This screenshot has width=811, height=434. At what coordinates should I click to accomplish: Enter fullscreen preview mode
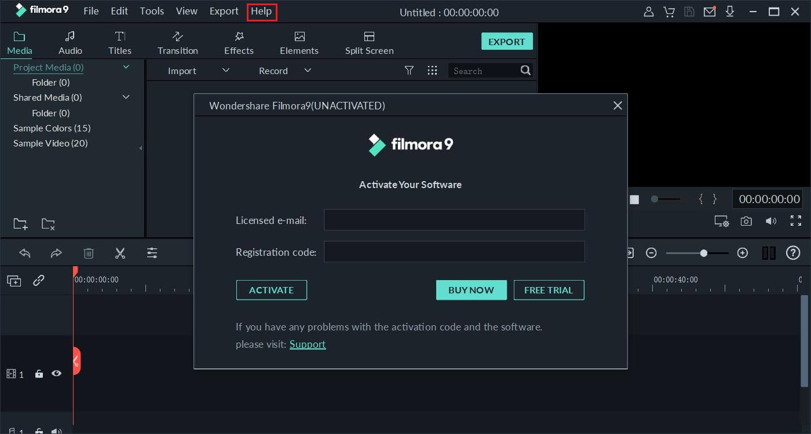[x=796, y=220]
